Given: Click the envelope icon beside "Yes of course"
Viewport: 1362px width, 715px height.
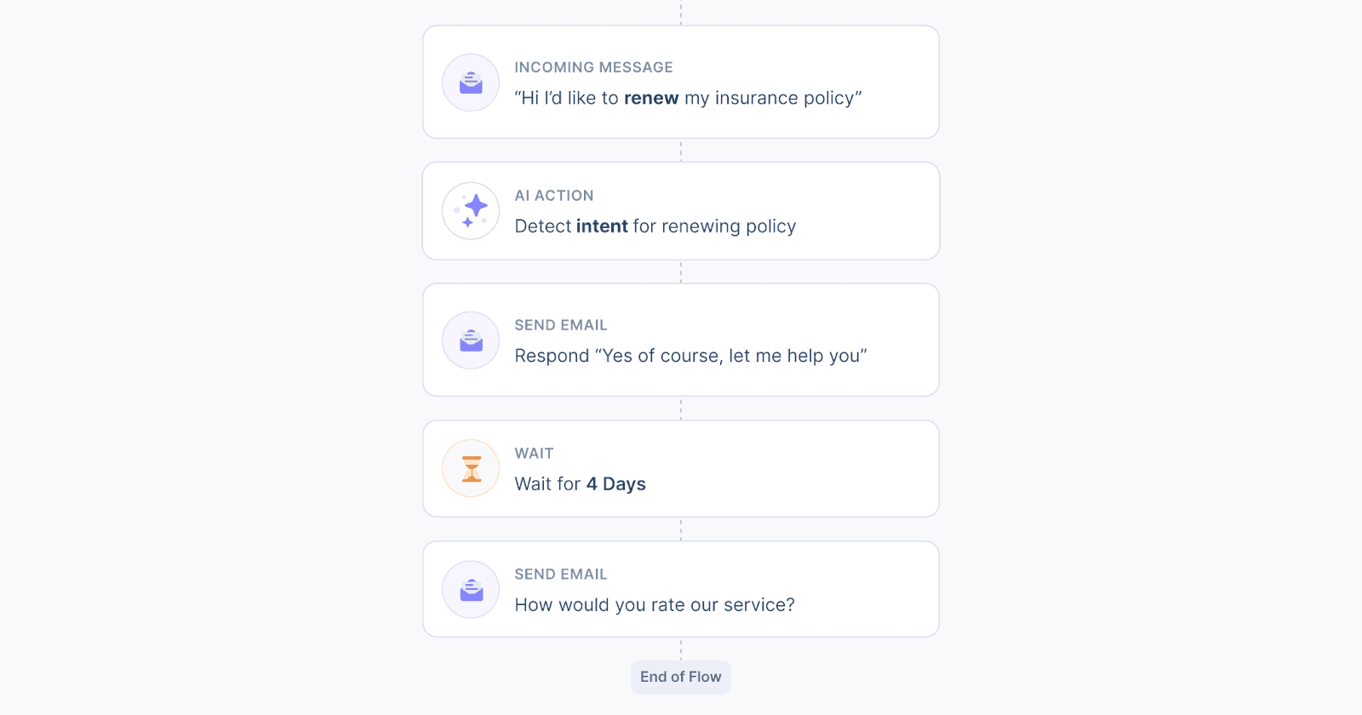Looking at the screenshot, I should 471,340.
